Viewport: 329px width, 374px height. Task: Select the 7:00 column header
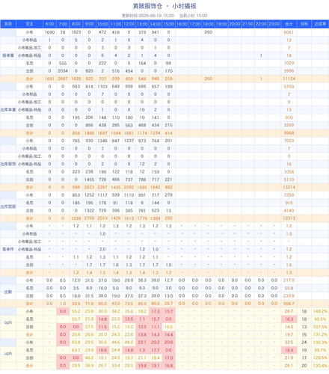coord(63,24)
